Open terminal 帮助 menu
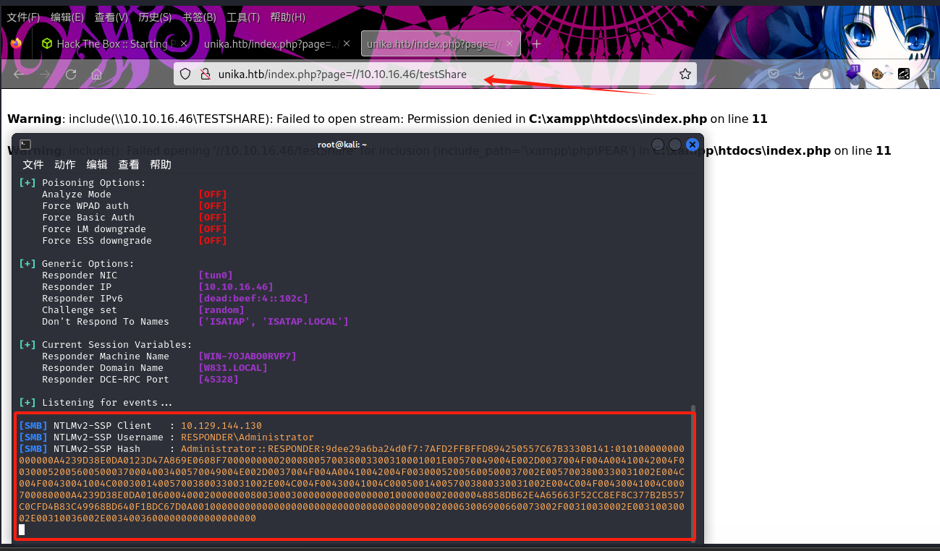The height and width of the screenshot is (551, 940). tap(161, 164)
